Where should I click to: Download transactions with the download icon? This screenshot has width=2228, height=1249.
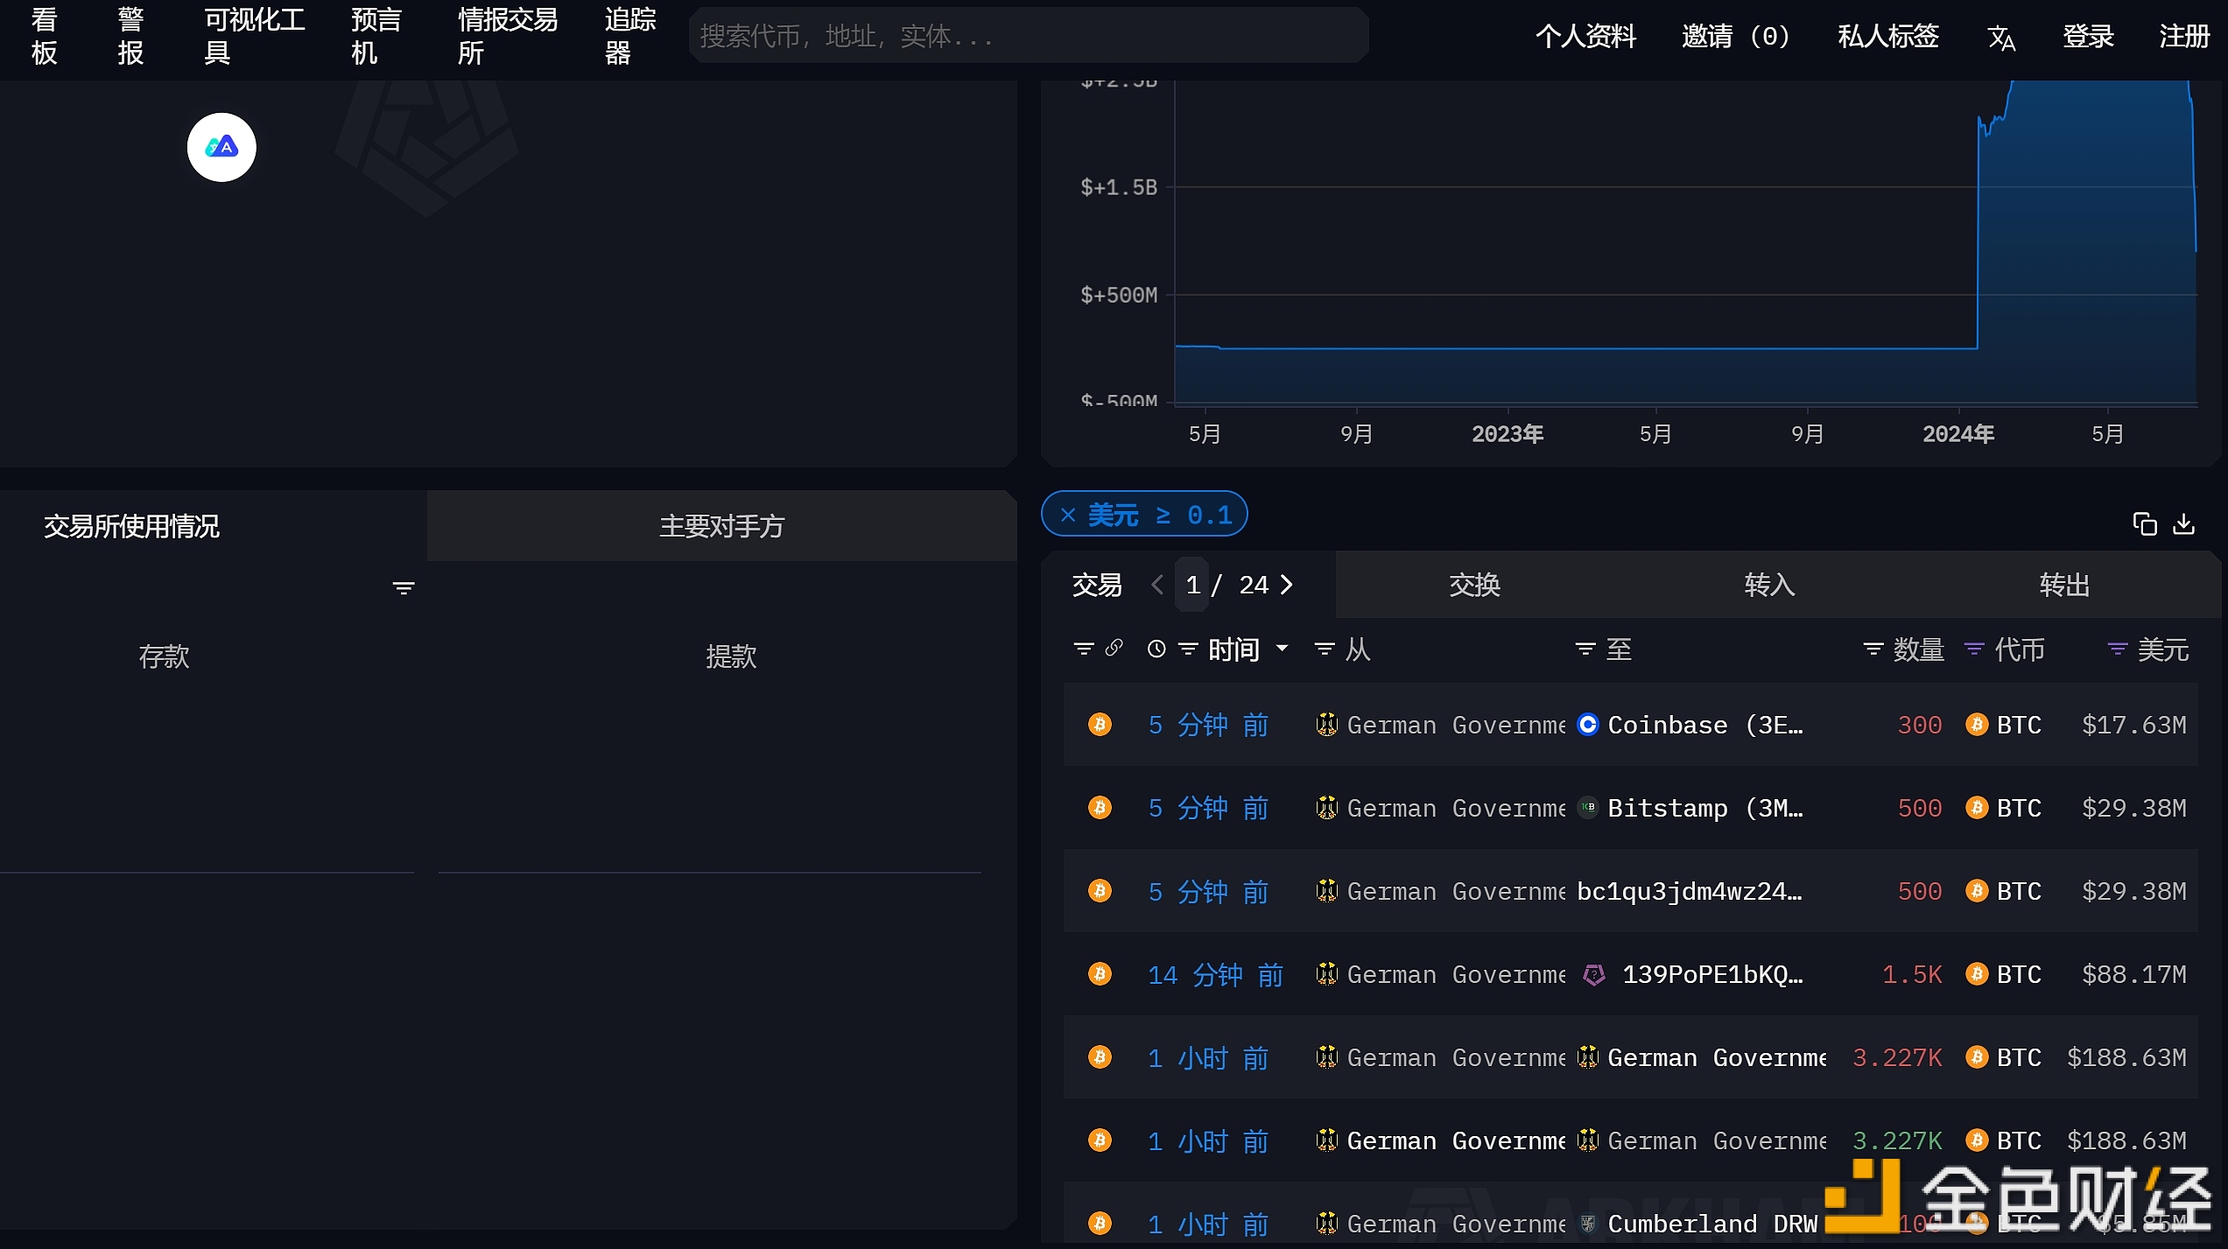[x=2183, y=523]
